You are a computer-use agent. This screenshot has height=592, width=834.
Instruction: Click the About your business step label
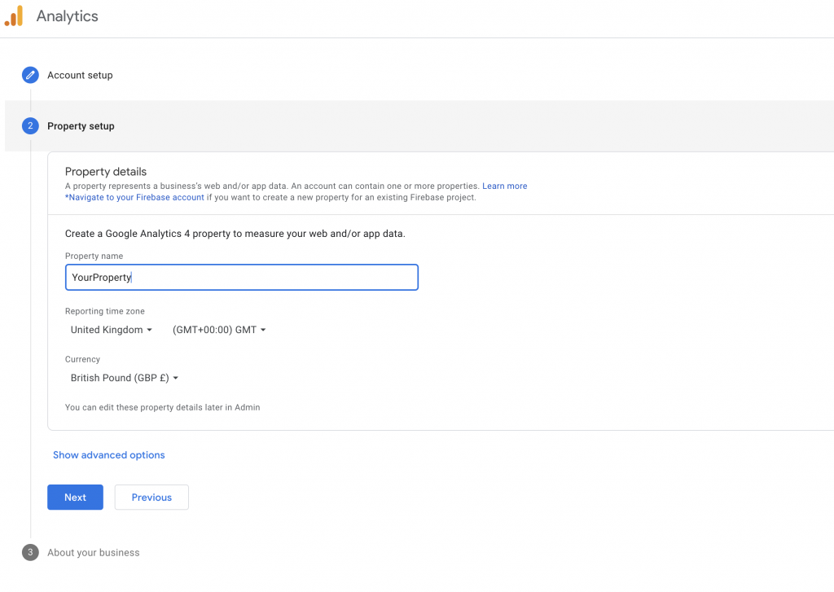[x=93, y=552]
